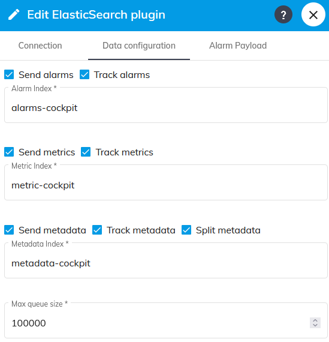This screenshot has height=342, width=329.
Task: Click the Edit ElasticSearch plugin title
Action: (x=96, y=15)
